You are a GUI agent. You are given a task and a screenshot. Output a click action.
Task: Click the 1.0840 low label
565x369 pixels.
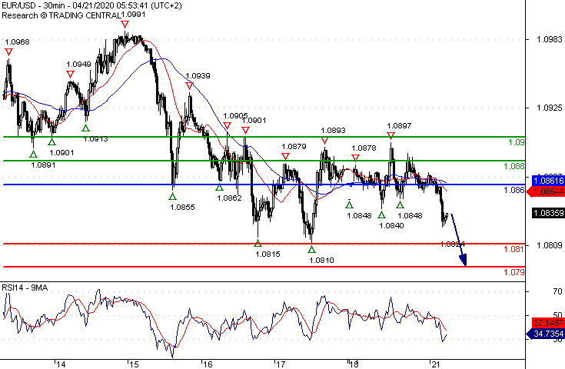pyautogui.click(x=391, y=225)
